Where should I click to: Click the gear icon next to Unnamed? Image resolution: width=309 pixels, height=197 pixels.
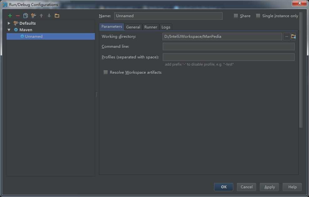pyautogui.click(x=22, y=37)
